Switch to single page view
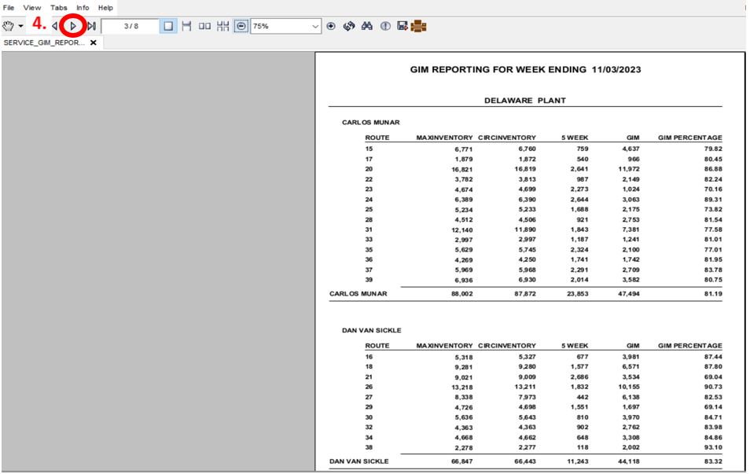Viewport: 750px width, 474px height. coord(168,26)
